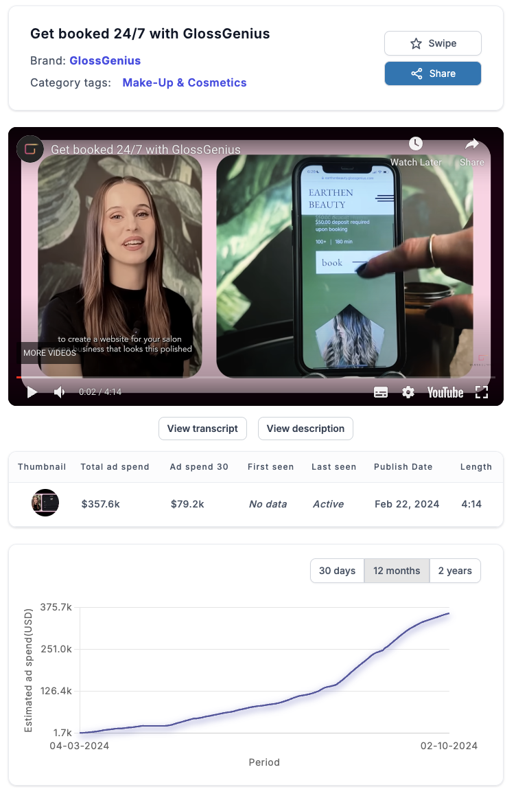This screenshot has width=516, height=798.
Task: Click the Watch Later clock icon
Action: pyautogui.click(x=416, y=144)
